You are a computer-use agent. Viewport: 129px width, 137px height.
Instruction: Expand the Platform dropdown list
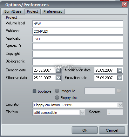82,113
